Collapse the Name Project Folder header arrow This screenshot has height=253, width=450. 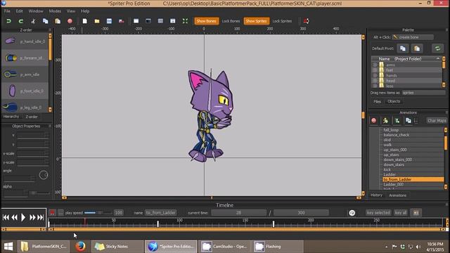pos(438,59)
